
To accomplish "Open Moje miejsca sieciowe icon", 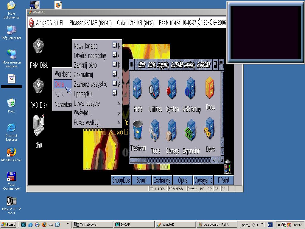I will tap(11, 59).
